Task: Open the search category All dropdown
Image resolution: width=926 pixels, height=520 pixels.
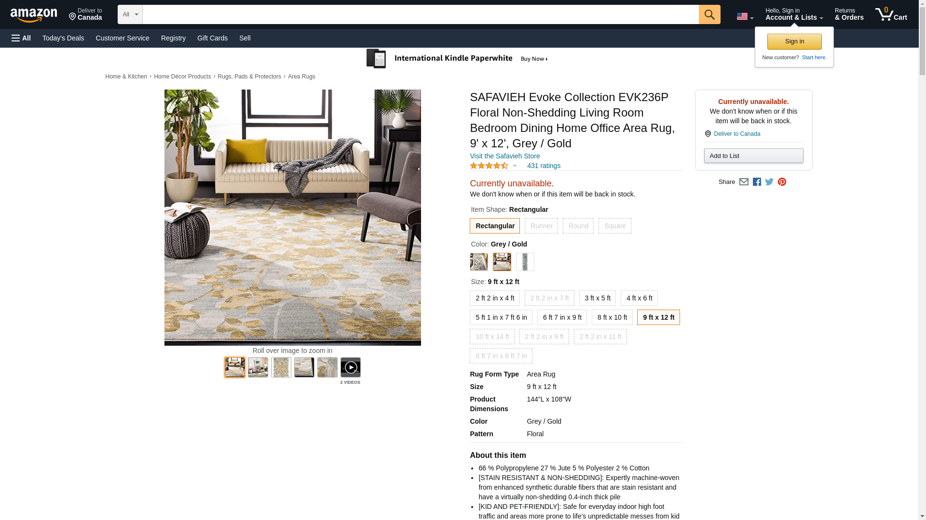Action: pyautogui.click(x=130, y=14)
